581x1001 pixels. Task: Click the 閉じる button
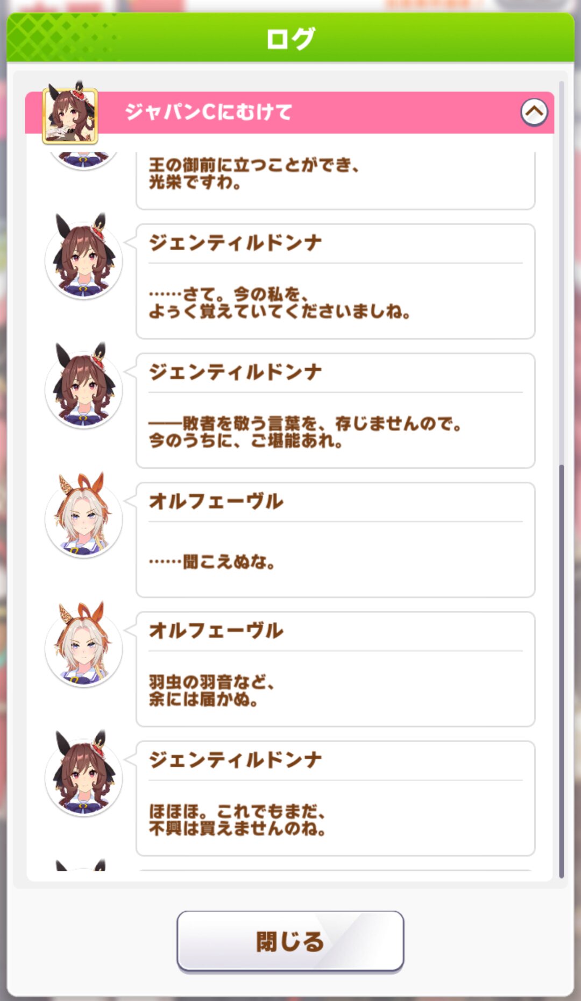pyautogui.click(x=290, y=941)
